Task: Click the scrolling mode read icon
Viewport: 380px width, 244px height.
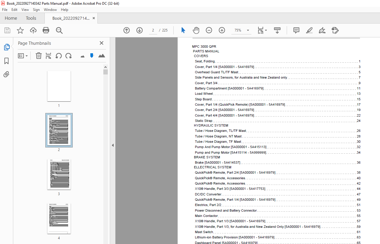Action: pyautogui.click(x=277, y=30)
